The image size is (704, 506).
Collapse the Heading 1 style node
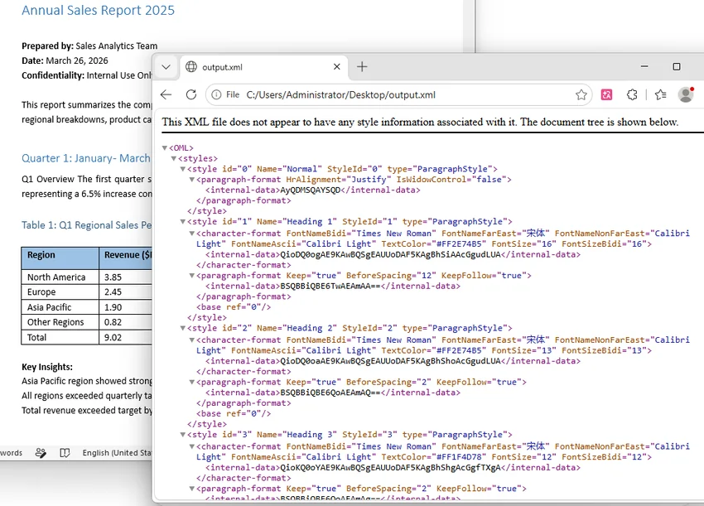pyautogui.click(x=183, y=222)
